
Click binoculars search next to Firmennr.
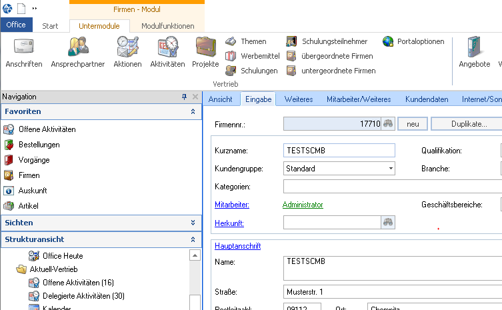pyautogui.click(x=389, y=124)
